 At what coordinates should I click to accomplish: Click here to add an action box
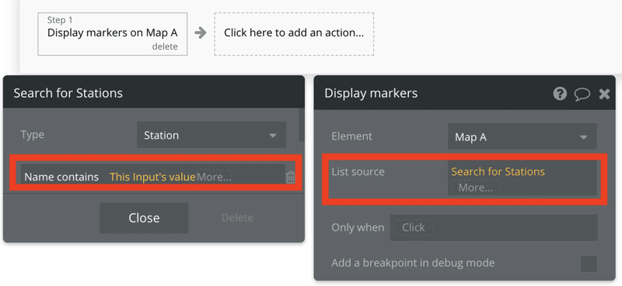pyautogui.click(x=294, y=33)
